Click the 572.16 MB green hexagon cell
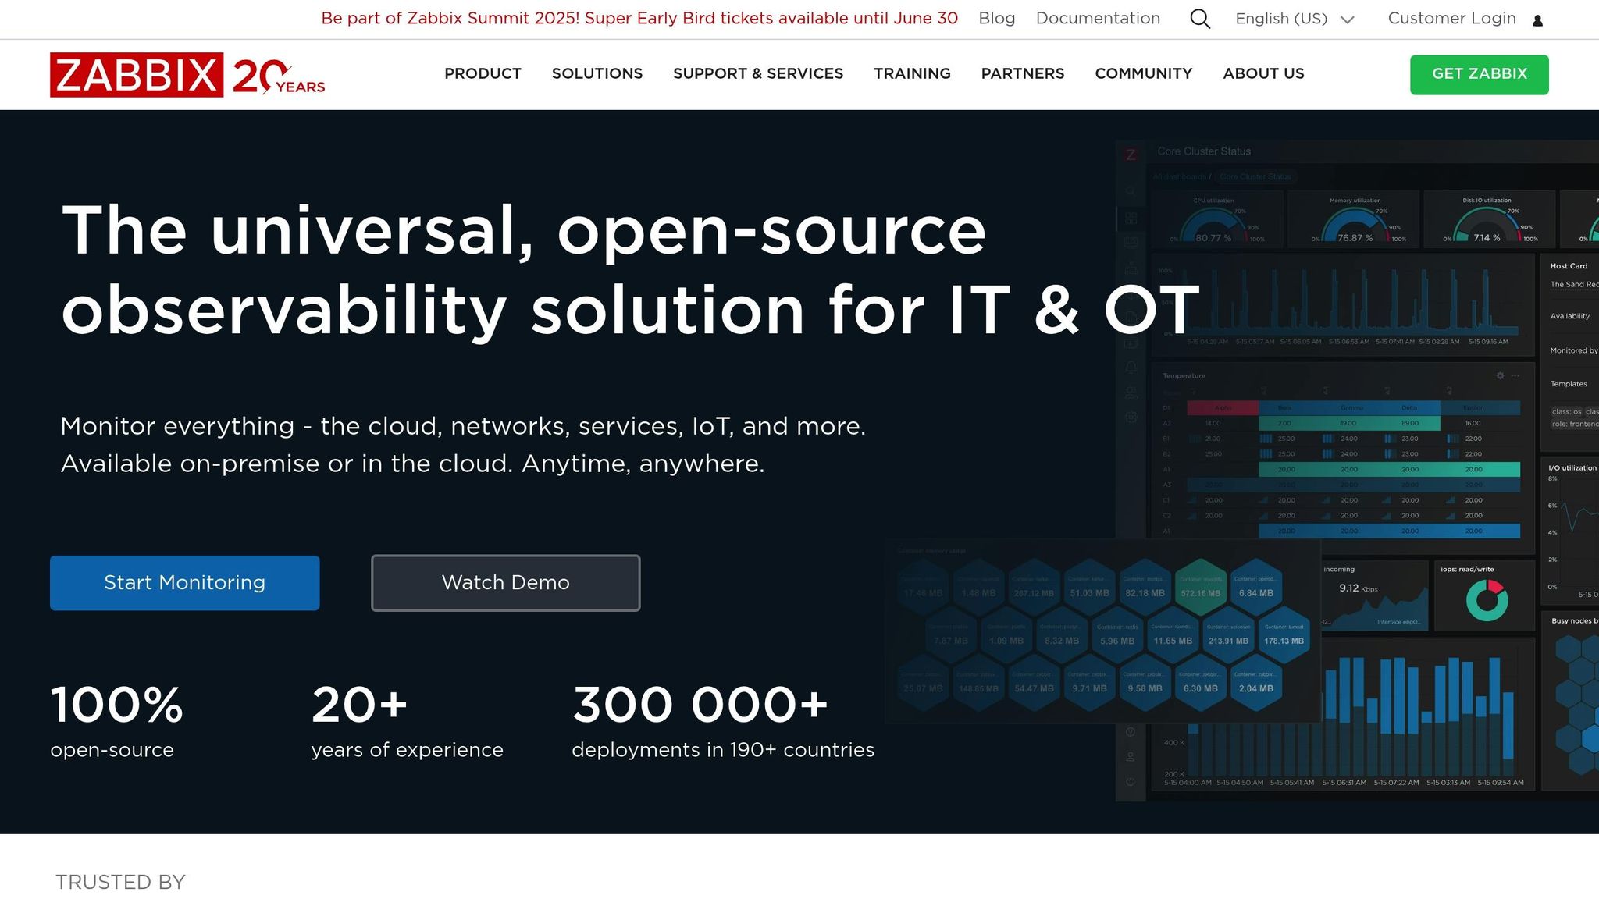 point(1201,587)
